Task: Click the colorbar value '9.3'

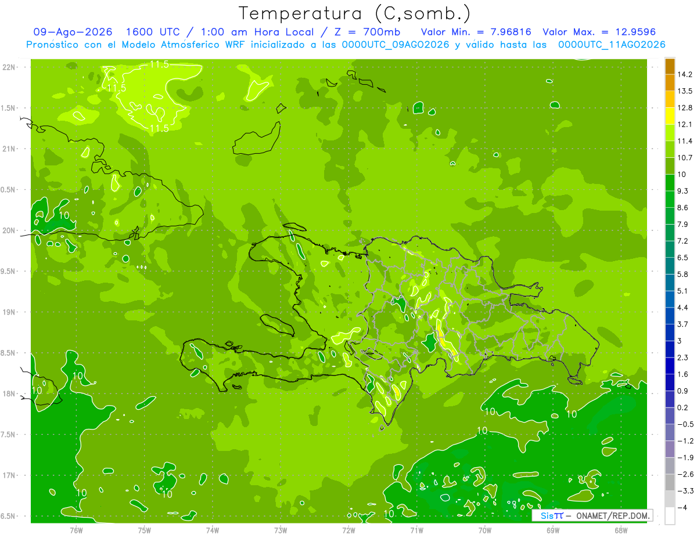Action: coord(684,191)
